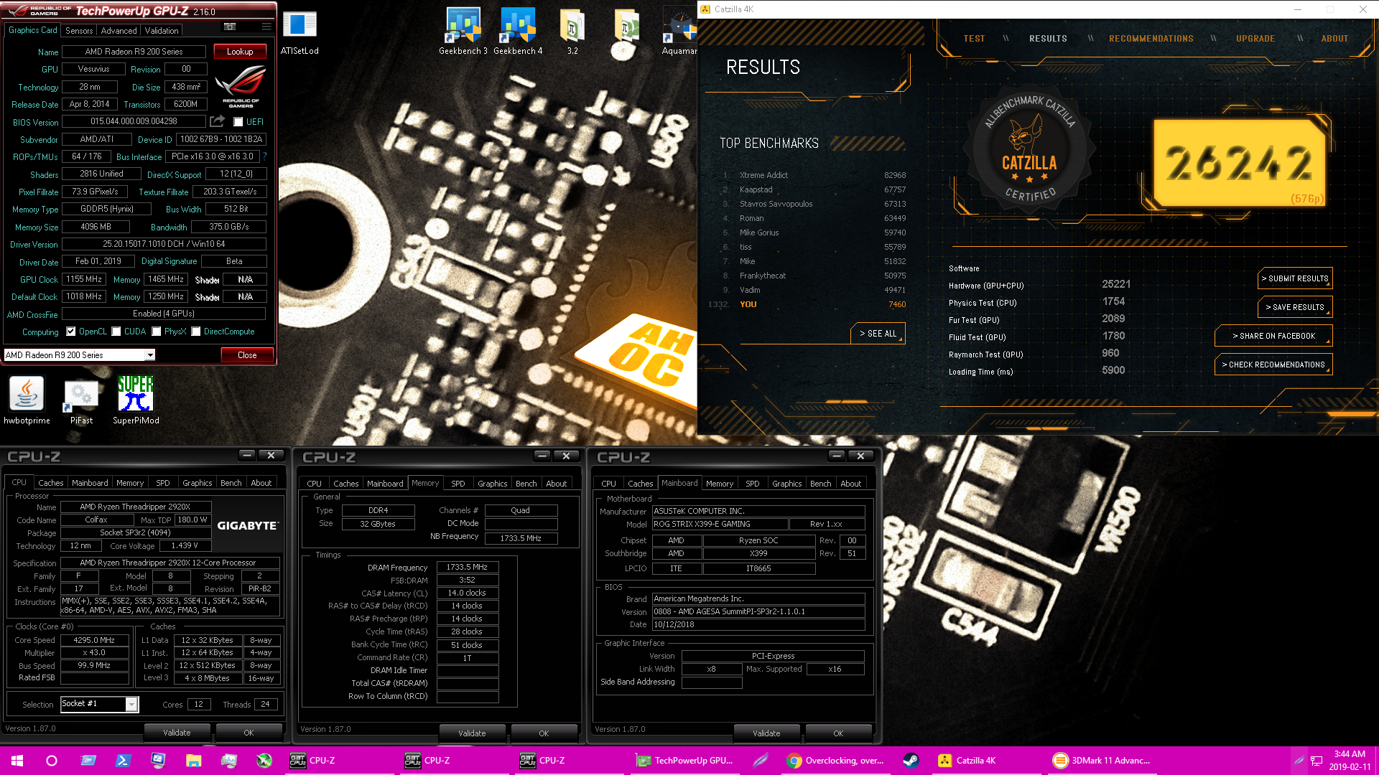Open Caches tab in left CPU-Z window
The height and width of the screenshot is (775, 1379).
coord(50,483)
